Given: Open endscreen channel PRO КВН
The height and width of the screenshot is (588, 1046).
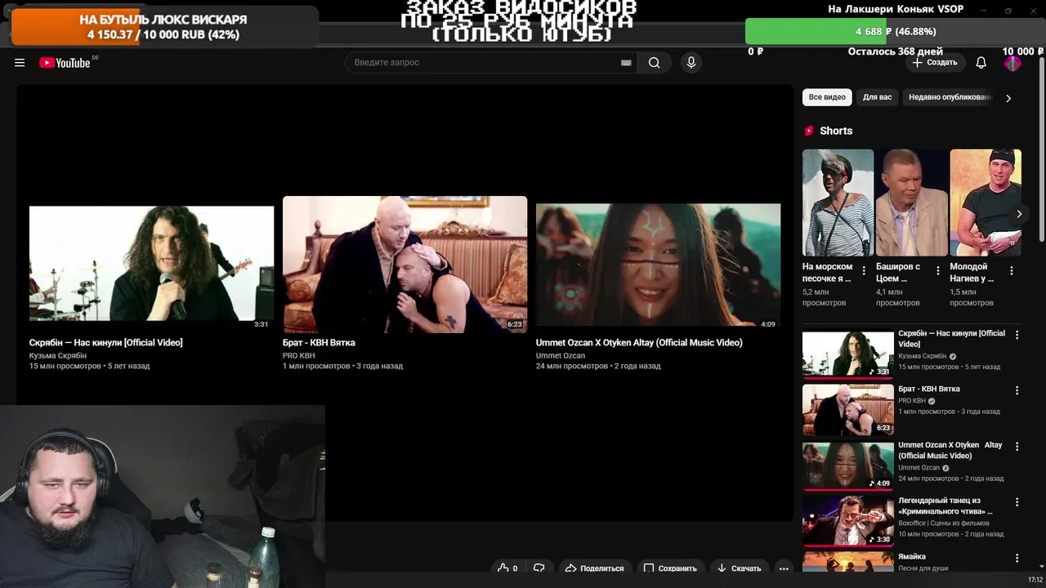Looking at the screenshot, I should click(x=298, y=355).
